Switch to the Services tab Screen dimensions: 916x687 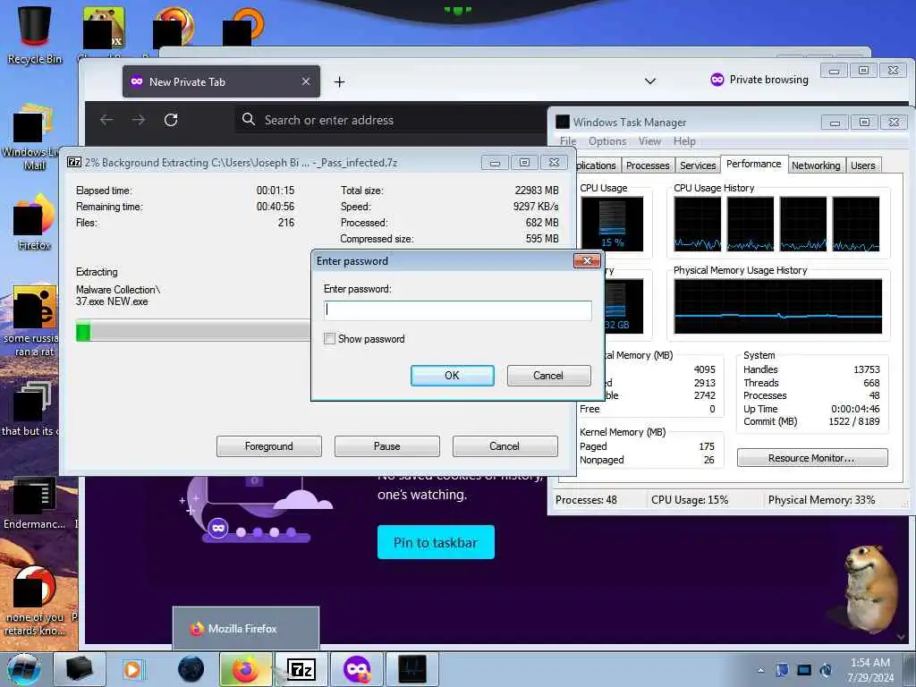[698, 165]
